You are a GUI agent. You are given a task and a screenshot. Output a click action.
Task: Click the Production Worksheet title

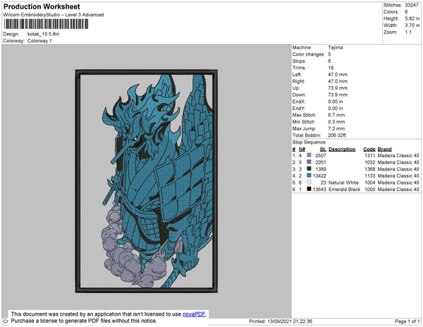click(x=42, y=6)
